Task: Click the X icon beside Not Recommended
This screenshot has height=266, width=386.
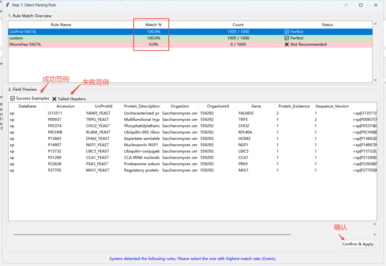Action: 287,45
